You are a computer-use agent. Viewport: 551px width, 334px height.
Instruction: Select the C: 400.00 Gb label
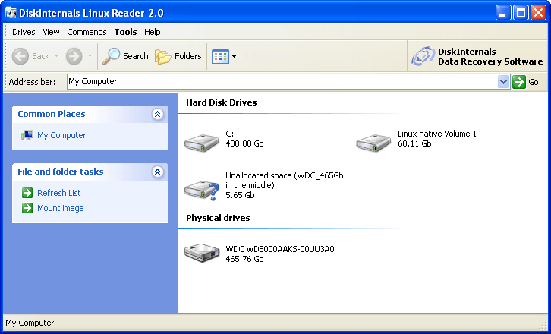pos(244,138)
